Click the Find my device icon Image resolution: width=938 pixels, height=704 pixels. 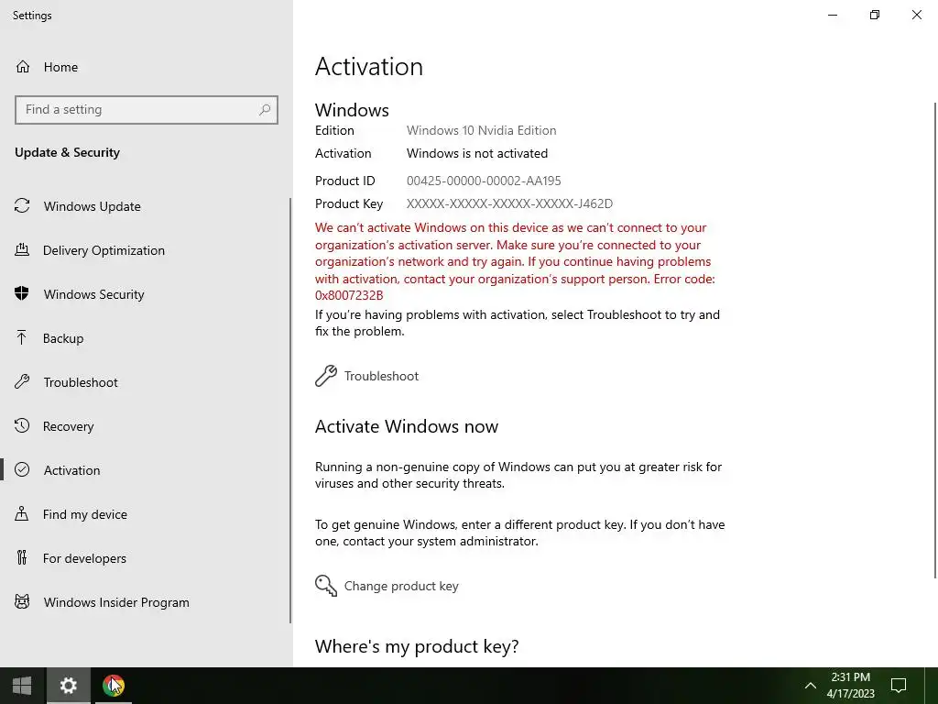tap(22, 513)
